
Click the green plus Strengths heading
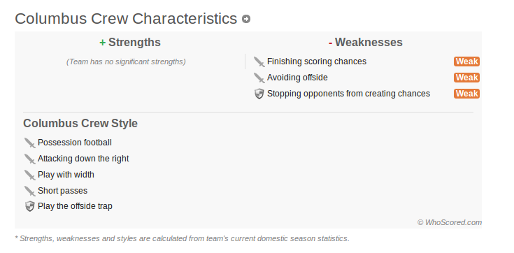coord(130,42)
